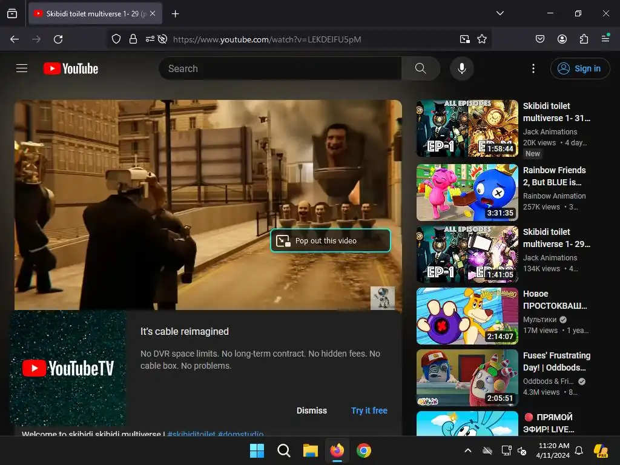Open Oddbods & Fri... channel name
Viewport: 620px width, 465px height.
[548, 381]
